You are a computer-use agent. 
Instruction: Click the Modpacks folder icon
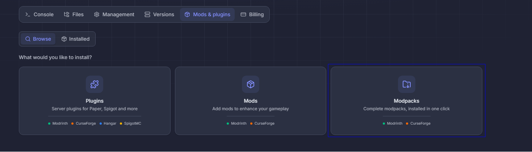tap(407, 84)
